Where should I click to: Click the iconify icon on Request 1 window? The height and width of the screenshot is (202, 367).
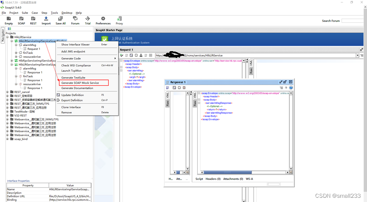(361, 49)
